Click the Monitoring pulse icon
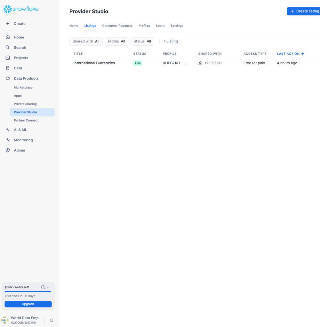 pos(8,140)
